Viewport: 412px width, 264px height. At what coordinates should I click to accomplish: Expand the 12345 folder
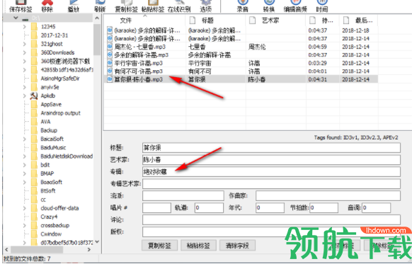click(x=25, y=26)
